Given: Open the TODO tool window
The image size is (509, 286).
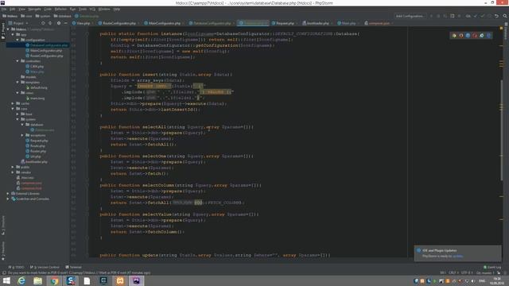Looking at the screenshot, I should [x=17, y=267].
